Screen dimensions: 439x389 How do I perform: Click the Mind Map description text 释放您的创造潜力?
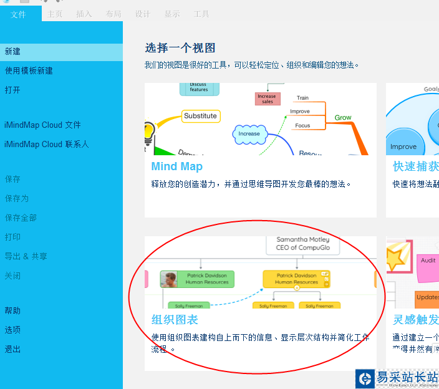[x=251, y=184]
